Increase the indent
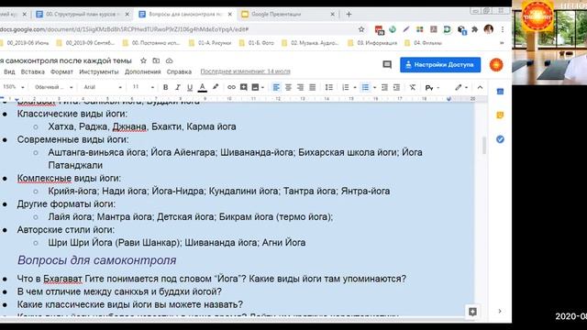 coord(396,87)
